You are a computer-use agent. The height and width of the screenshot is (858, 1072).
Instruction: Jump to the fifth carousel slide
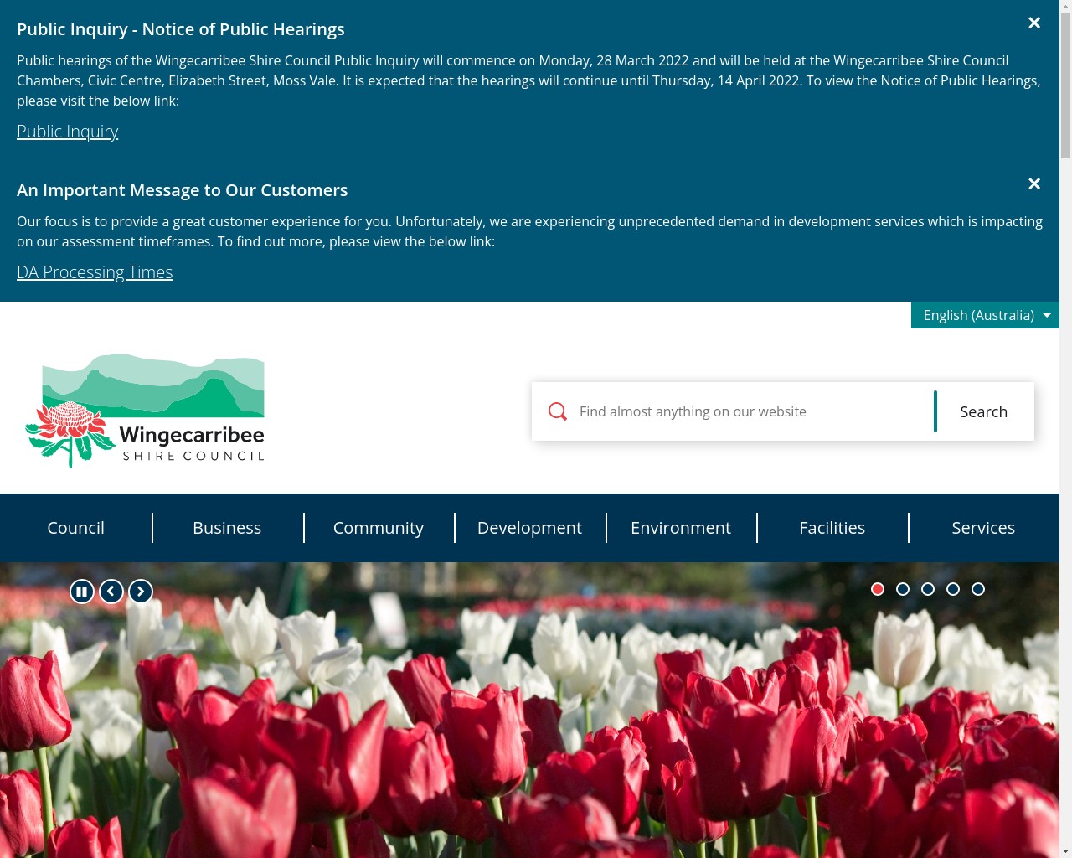coord(978,589)
